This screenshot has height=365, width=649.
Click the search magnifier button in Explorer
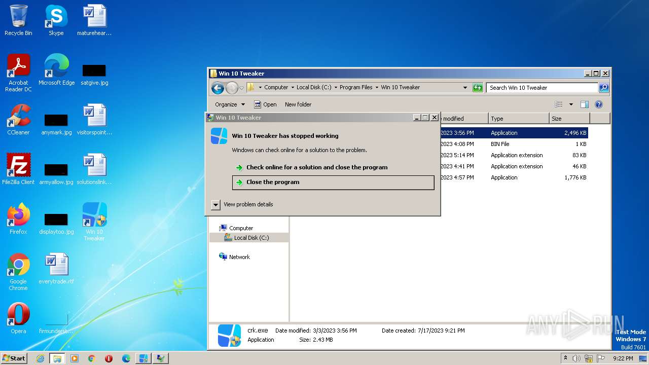[x=603, y=88]
